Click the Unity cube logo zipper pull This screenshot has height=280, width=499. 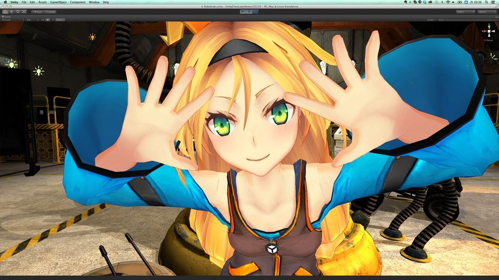pos(272,248)
